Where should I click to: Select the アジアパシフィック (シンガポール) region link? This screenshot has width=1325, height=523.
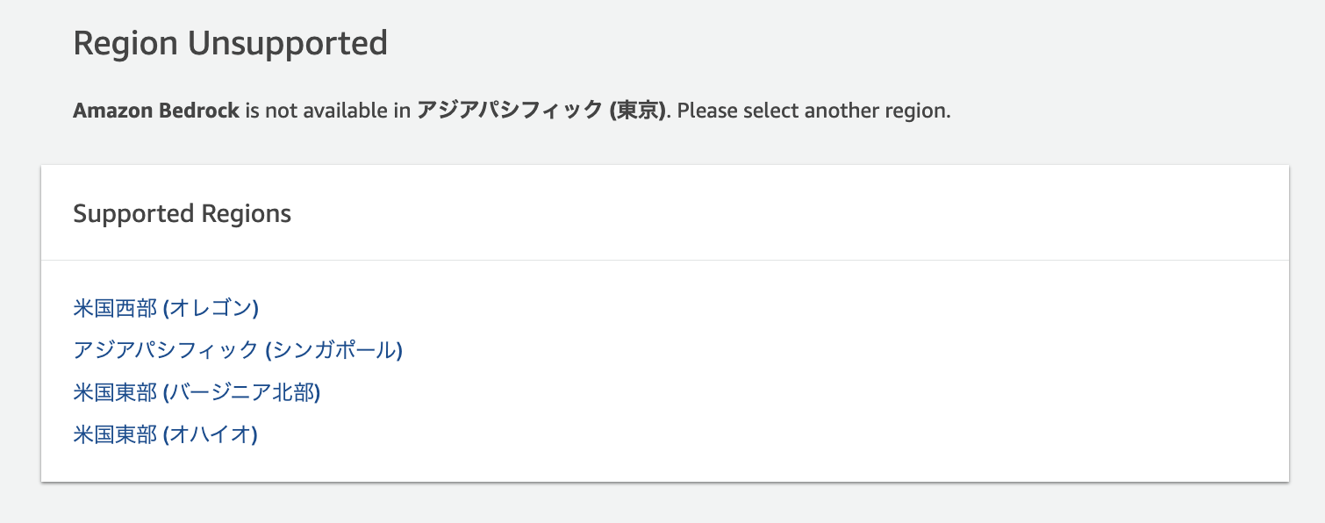[x=237, y=350]
